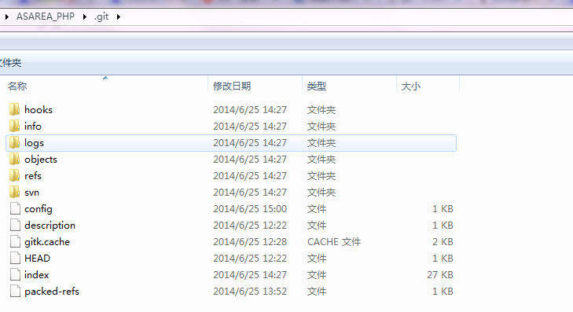Viewport: 573px width, 312px height.
Task: Select the file name refs
Action: [33, 176]
